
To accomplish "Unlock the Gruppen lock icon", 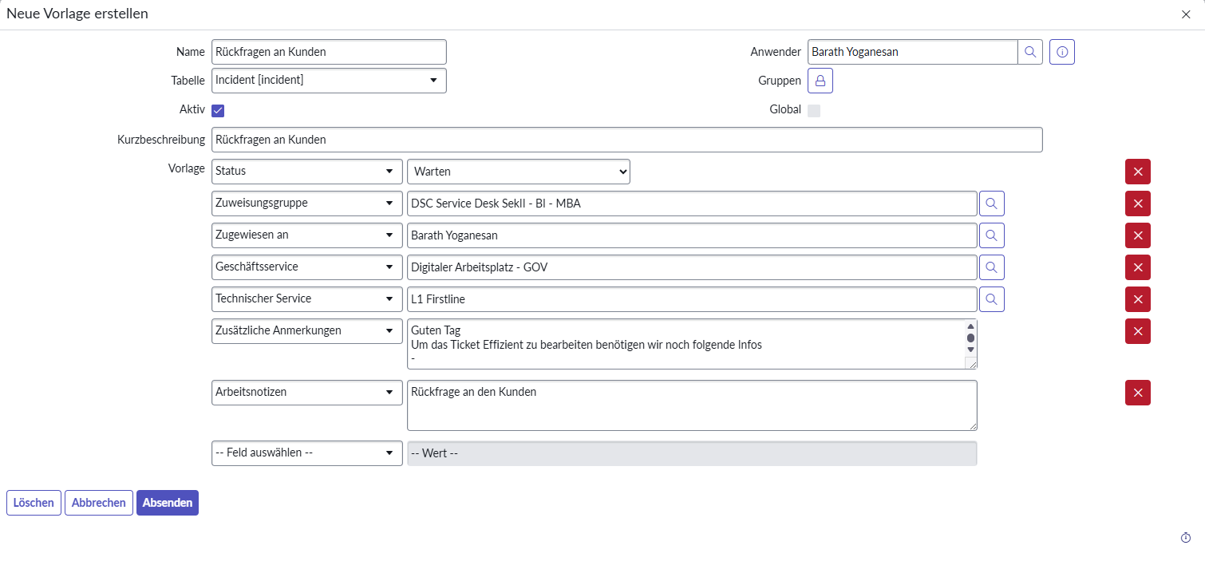I will click(x=820, y=81).
